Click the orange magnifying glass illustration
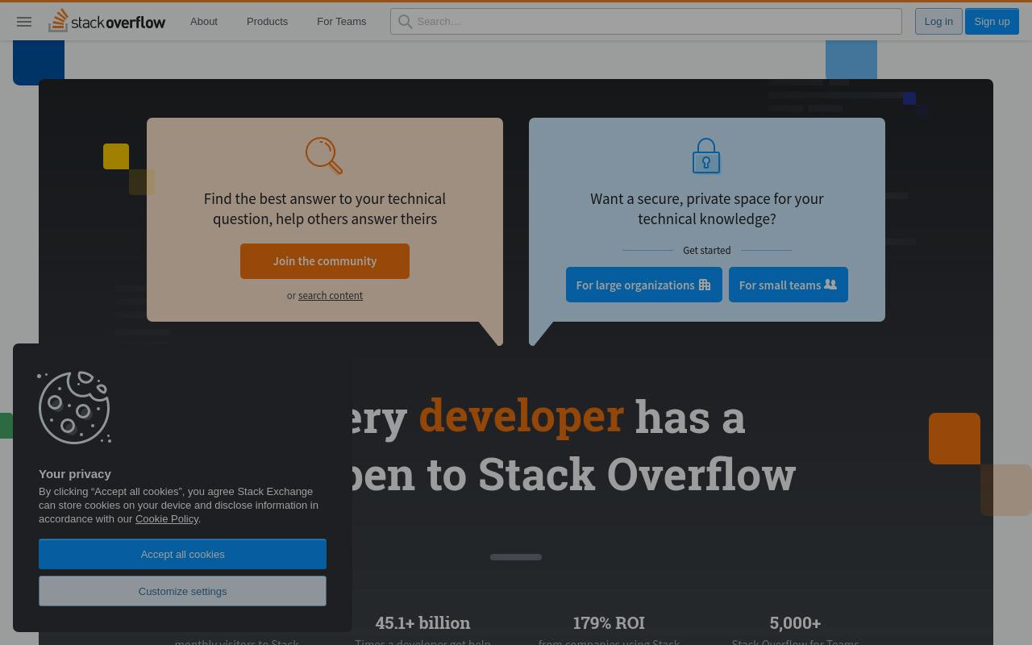Image resolution: width=1032 pixels, height=645 pixels. tap(324, 156)
